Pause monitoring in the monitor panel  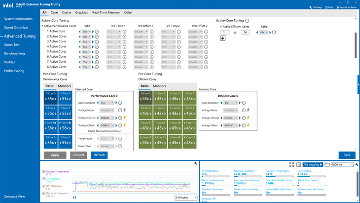coord(299,164)
